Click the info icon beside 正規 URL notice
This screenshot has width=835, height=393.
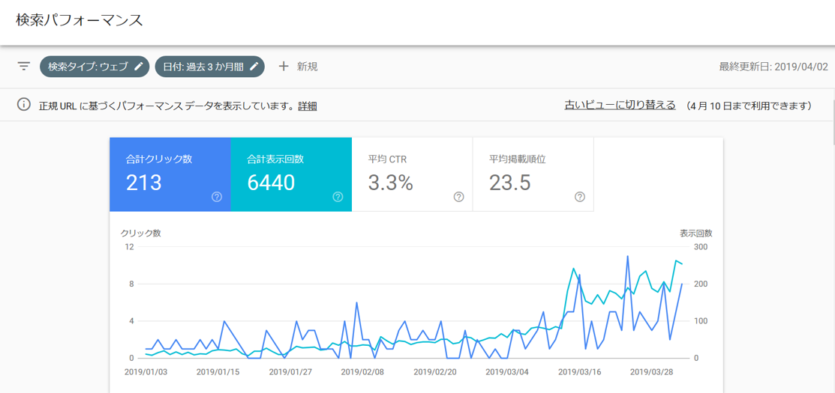[24, 105]
